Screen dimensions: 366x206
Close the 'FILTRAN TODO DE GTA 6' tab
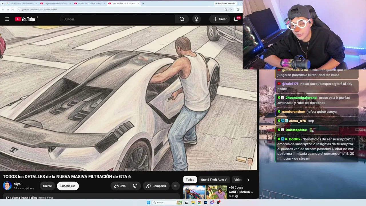pos(104,3)
